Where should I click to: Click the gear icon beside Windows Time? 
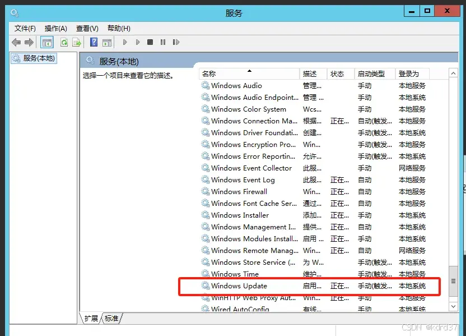pyautogui.click(x=206, y=274)
